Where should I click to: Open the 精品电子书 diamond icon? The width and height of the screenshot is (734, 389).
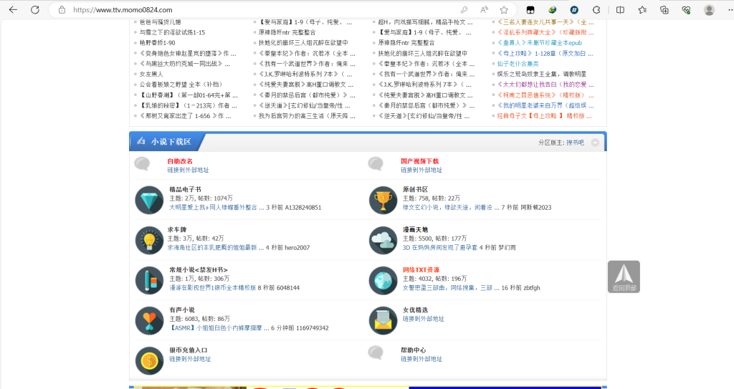(x=151, y=199)
